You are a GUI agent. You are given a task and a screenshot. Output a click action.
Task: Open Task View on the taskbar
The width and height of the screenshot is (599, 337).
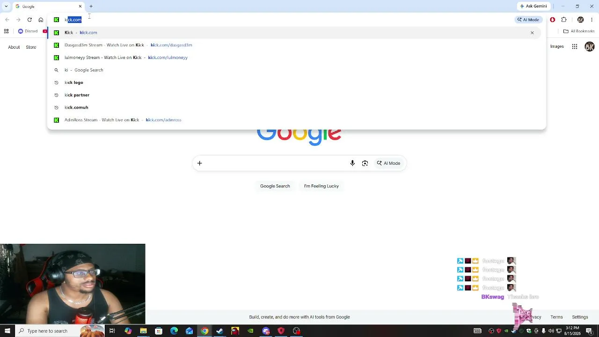pos(112,331)
